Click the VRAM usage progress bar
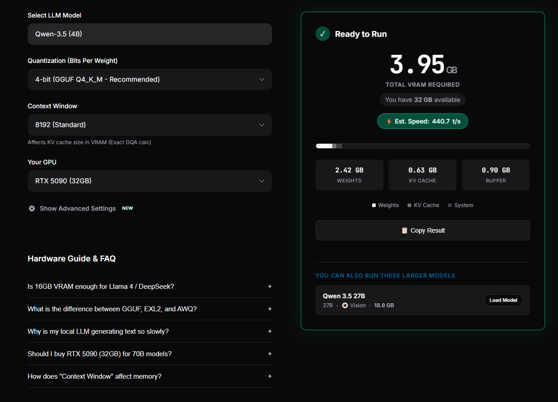This screenshot has height=402, width=558. (423, 146)
